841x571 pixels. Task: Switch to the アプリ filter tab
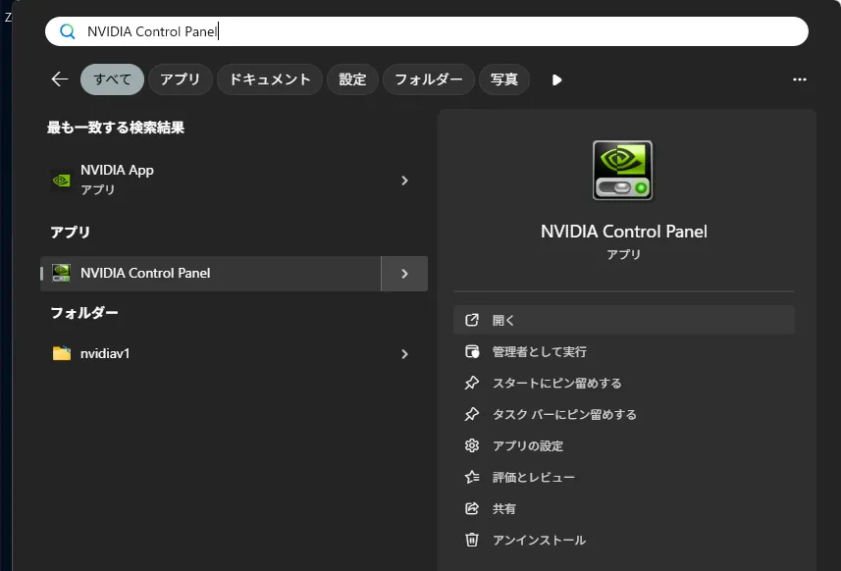(180, 79)
